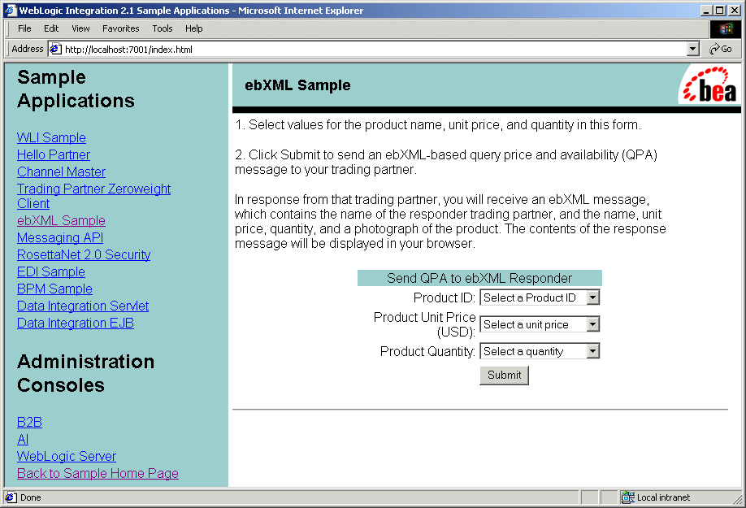Open the Tools menu
The height and width of the screenshot is (508, 746).
(x=163, y=28)
